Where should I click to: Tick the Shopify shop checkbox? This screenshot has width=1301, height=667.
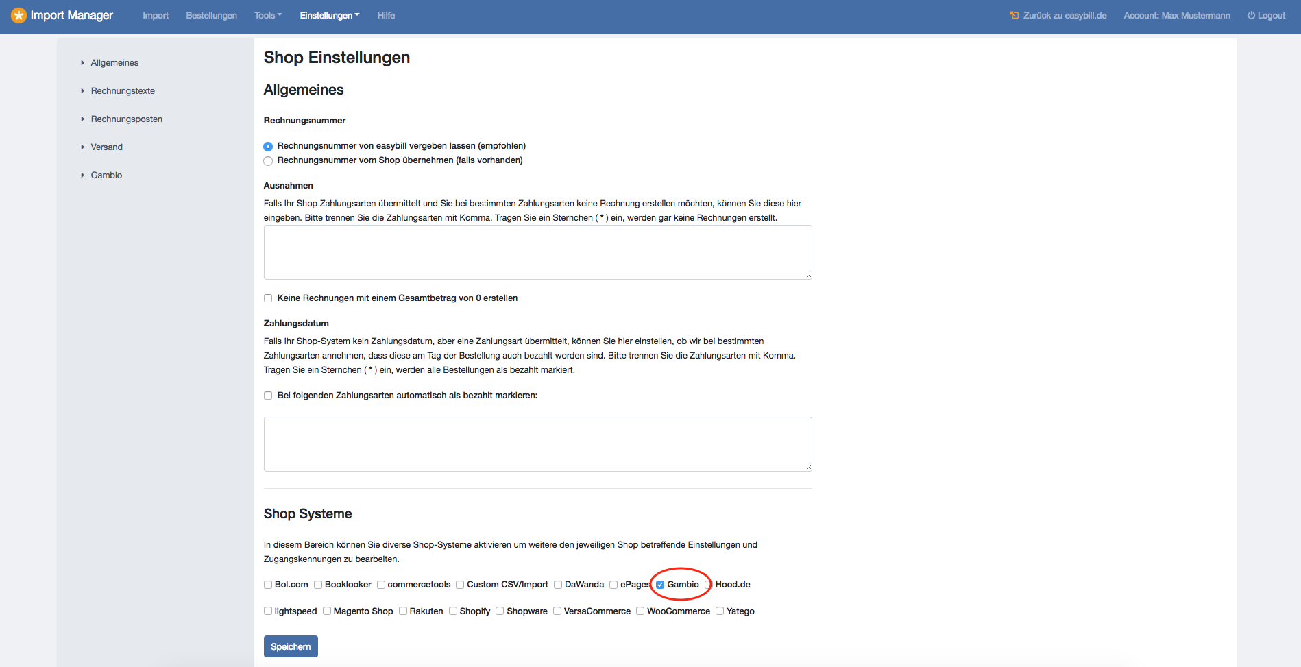[x=453, y=611]
